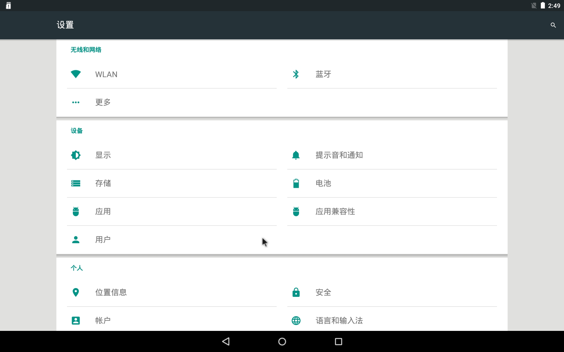The width and height of the screenshot is (564, 352).
Task: Click the bell icon for 提示音和通知
Action: pyautogui.click(x=296, y=155)
